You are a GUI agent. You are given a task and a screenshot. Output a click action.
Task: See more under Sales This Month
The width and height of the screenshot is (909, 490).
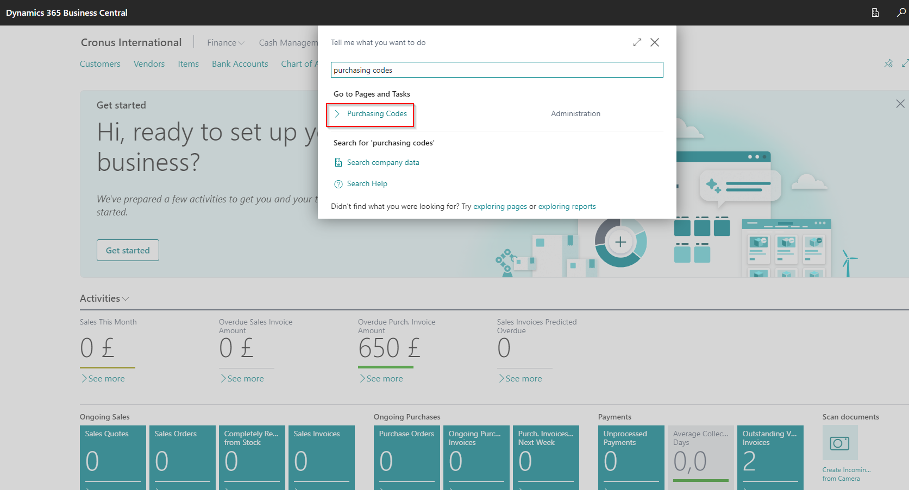tap(103, 378)
